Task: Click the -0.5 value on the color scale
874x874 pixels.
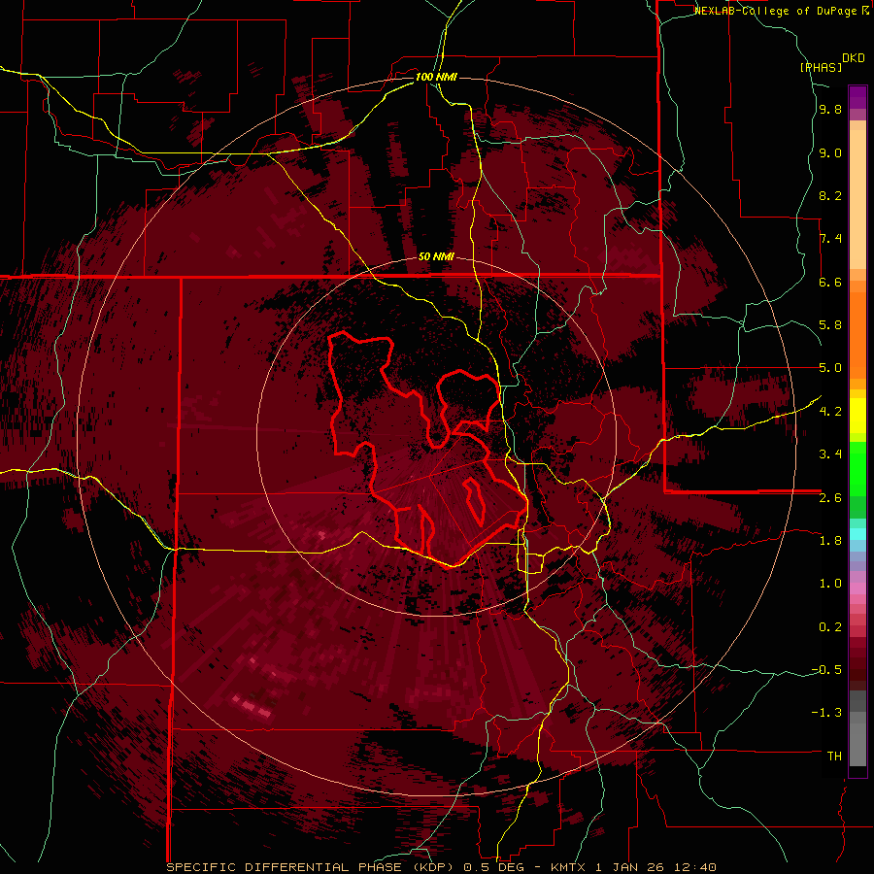Action: pyautogui.click(x=826, y=670)
